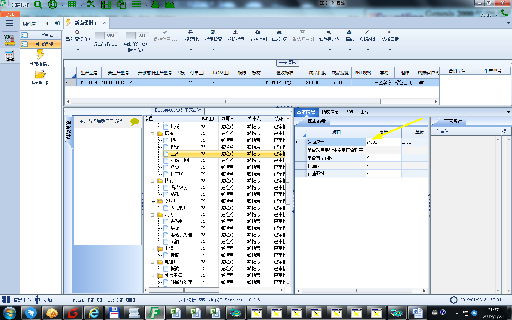Collapse the 电镀 folder node
The width and height of the screenshot is (512, 320).
pos(153,249)
